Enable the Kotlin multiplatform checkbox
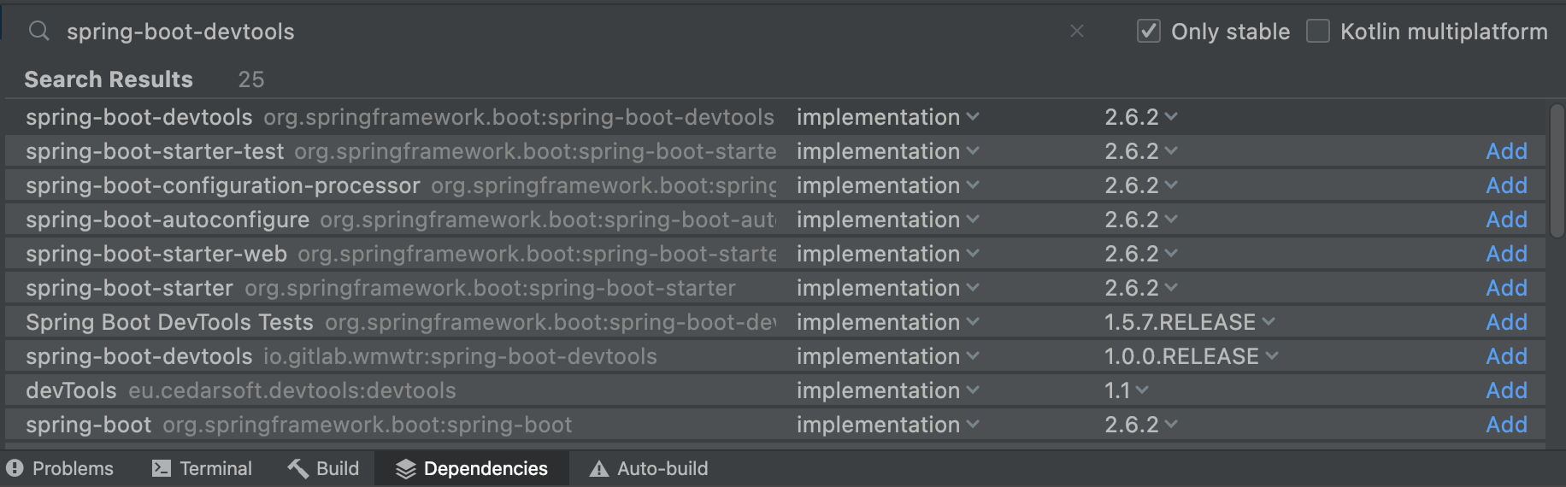Image resolution: width=1566 pixels, height=487 pixels. (x=1318, y=32)
